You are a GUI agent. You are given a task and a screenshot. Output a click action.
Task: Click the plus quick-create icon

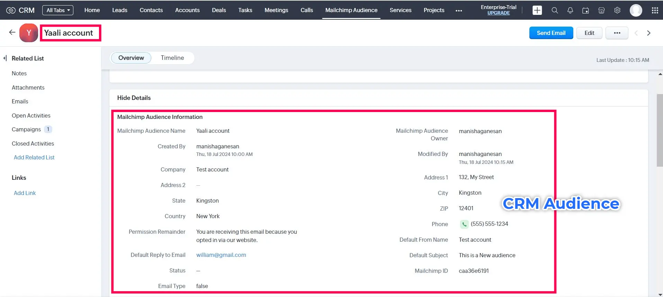537,10
